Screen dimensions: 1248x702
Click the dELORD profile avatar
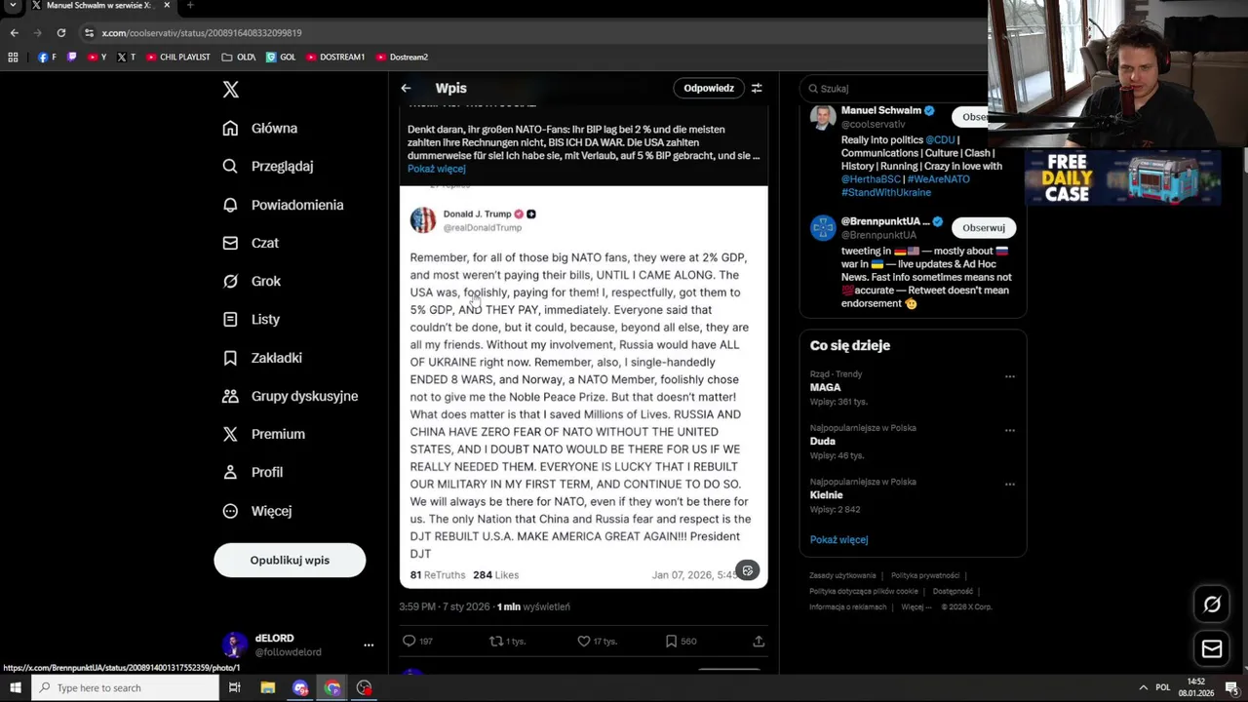[234, 644]
